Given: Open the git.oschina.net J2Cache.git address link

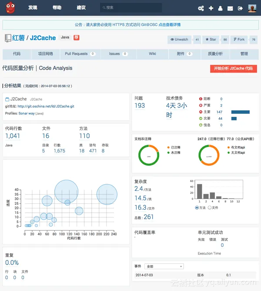Looking at the screenshot, I should pos(46,106).
